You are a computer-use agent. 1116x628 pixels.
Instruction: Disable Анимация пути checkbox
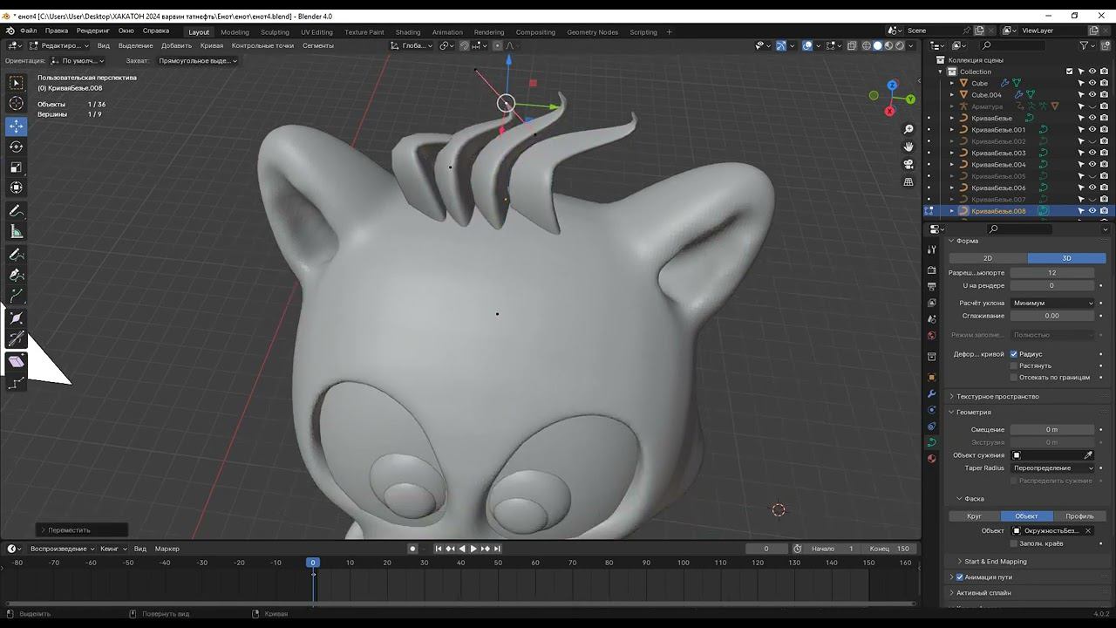click(x=960, y=577)
